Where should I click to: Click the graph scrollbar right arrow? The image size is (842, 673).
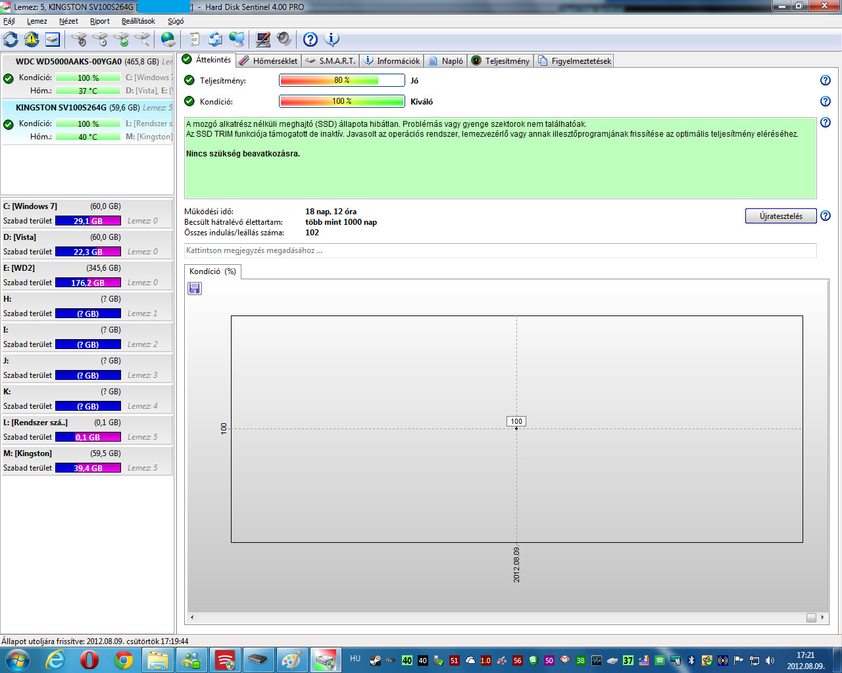(822, 618)
